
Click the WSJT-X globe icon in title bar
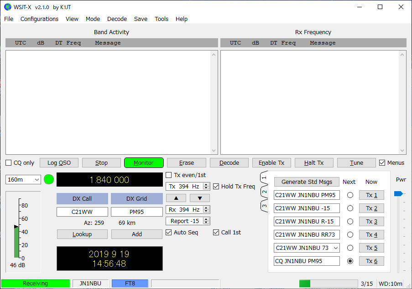[8, 7]
